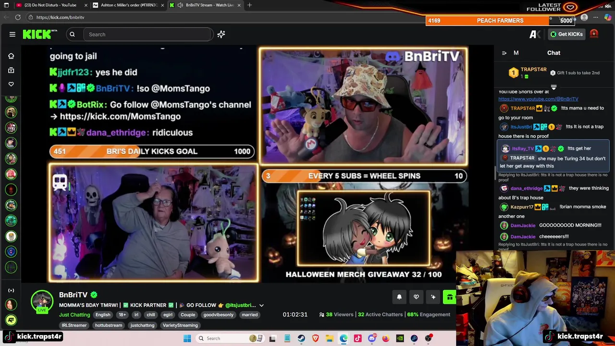Click the dana_ethridge username in chat

click(x=526, y=188)
